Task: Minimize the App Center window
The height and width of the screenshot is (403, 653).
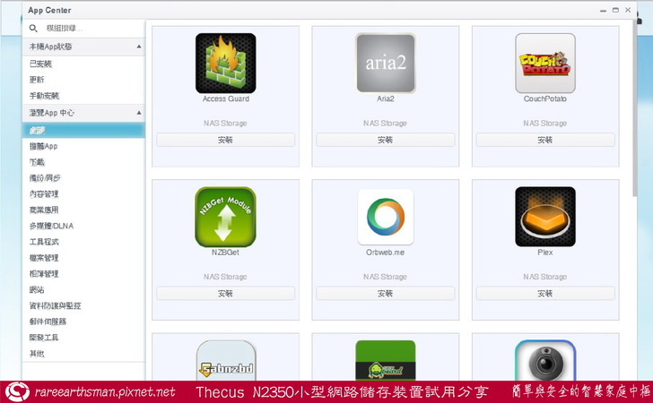Action: [x=603, y=10]
